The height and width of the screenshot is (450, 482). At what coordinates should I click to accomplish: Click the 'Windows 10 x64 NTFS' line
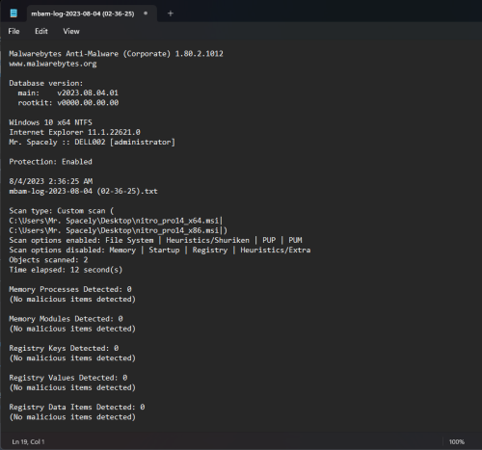50,122
